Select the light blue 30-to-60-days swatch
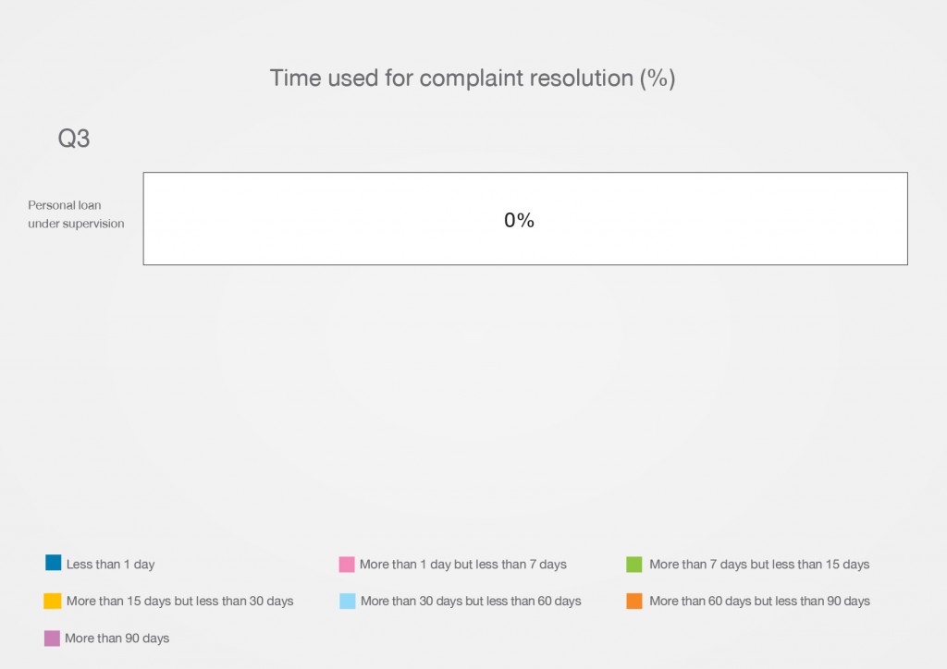 348,601
